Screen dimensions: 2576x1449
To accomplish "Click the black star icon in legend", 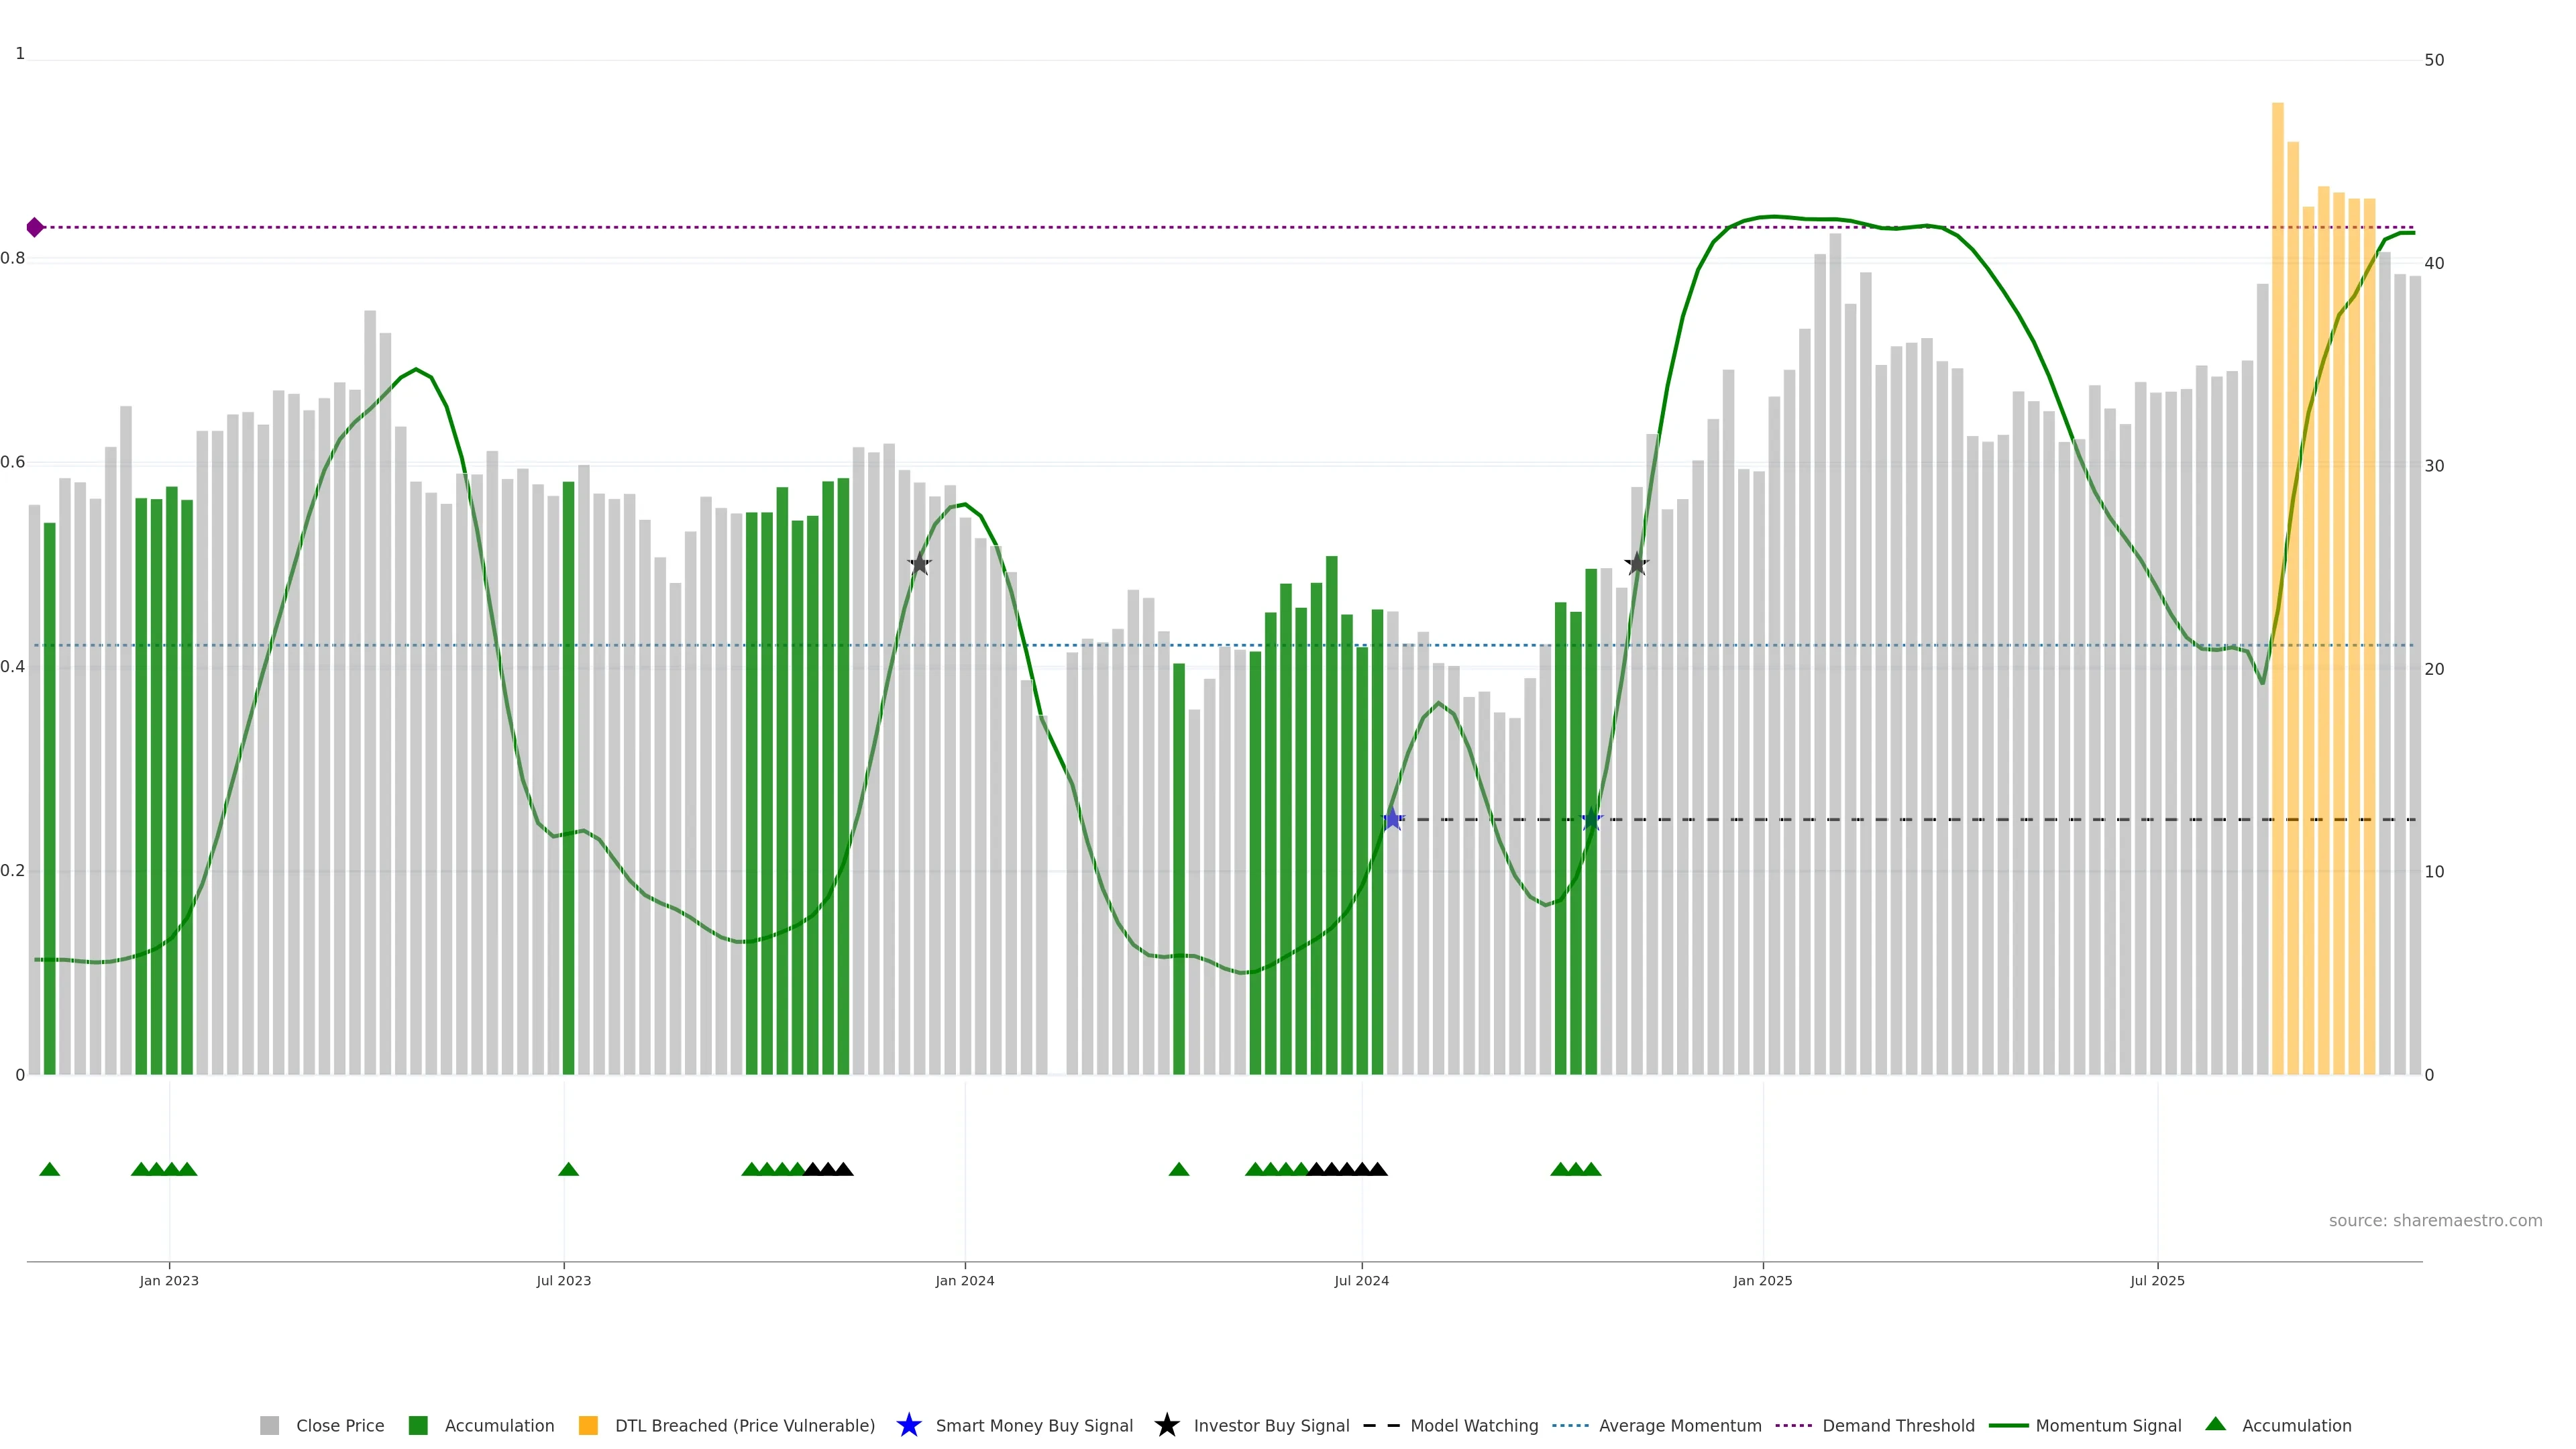I will click(1166, 1425).
